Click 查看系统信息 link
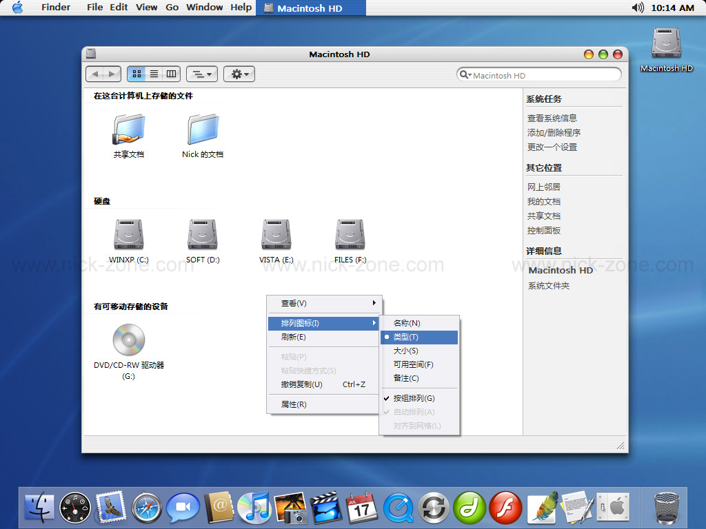The image size is (706, 529). pos(552,118)
